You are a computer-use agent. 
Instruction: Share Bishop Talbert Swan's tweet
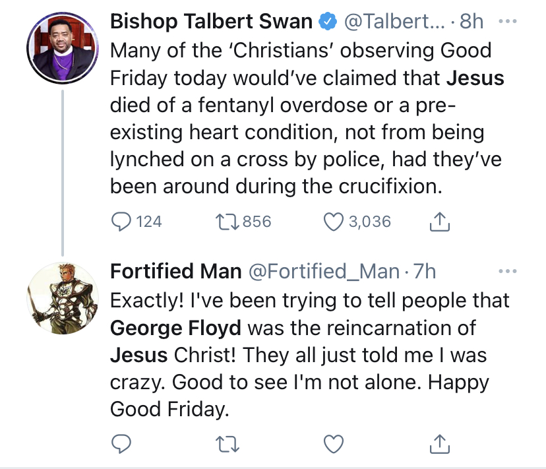[x=439, y=222]
